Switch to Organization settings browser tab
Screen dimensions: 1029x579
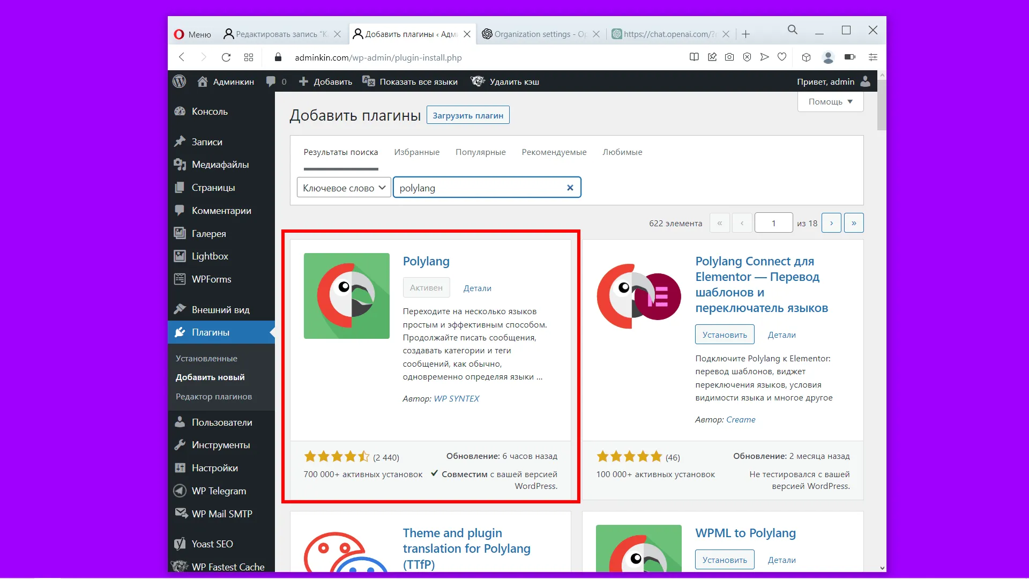(540, 34)
